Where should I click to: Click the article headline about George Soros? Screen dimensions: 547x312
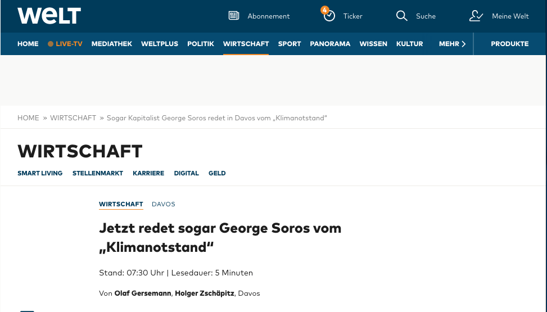[x=220, y=237]
